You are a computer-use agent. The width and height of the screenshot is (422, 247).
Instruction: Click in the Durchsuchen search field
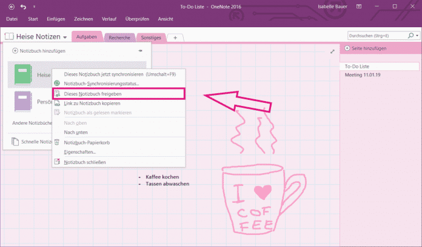coord(375,36)
